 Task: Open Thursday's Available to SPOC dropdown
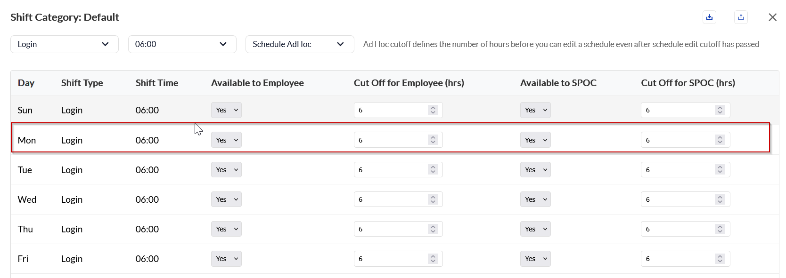coord(535,229)
